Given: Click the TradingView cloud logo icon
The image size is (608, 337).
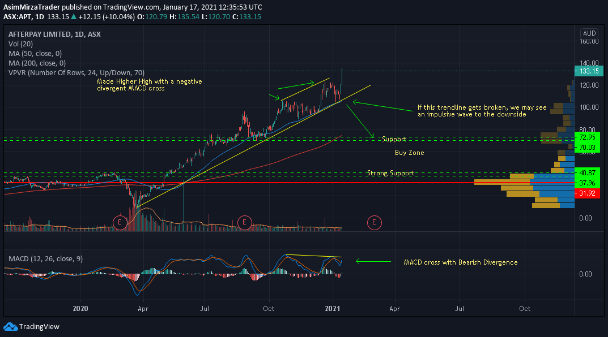Looking at the screenshot, I should point(10,327).
